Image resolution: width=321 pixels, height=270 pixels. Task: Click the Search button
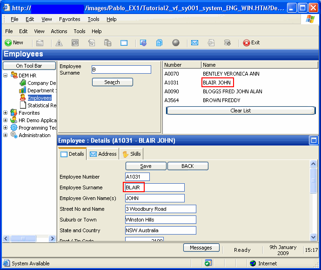tap(113, 82)
